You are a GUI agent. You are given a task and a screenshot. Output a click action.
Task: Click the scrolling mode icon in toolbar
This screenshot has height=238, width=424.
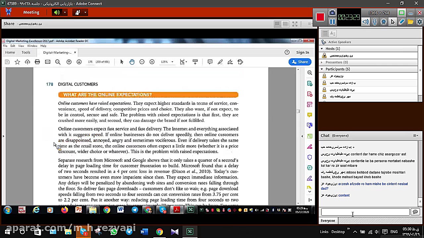[195, 62]
